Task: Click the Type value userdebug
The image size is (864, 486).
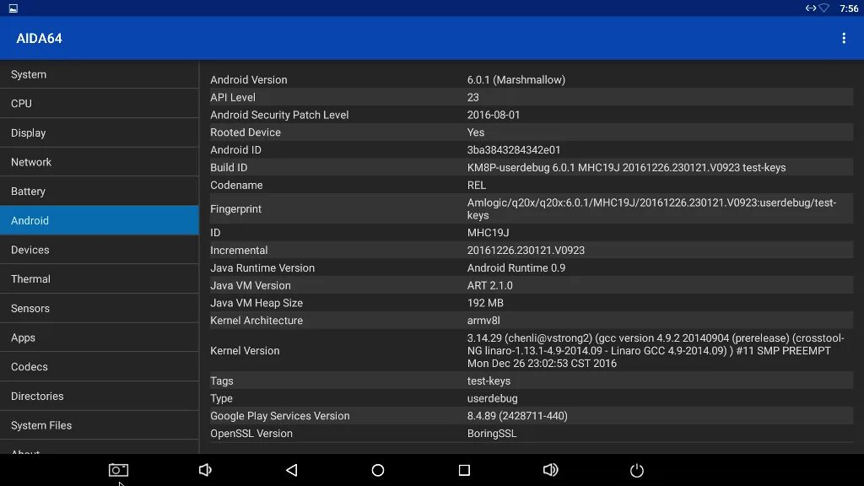Action: [493, 398]
